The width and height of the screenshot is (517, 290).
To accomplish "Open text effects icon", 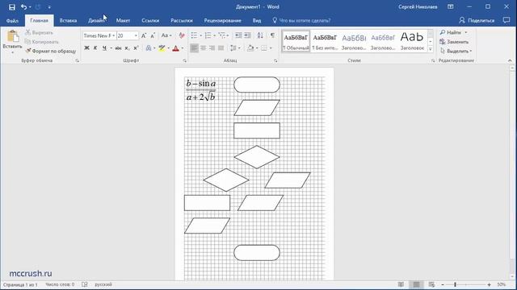I will coord(149,48).
